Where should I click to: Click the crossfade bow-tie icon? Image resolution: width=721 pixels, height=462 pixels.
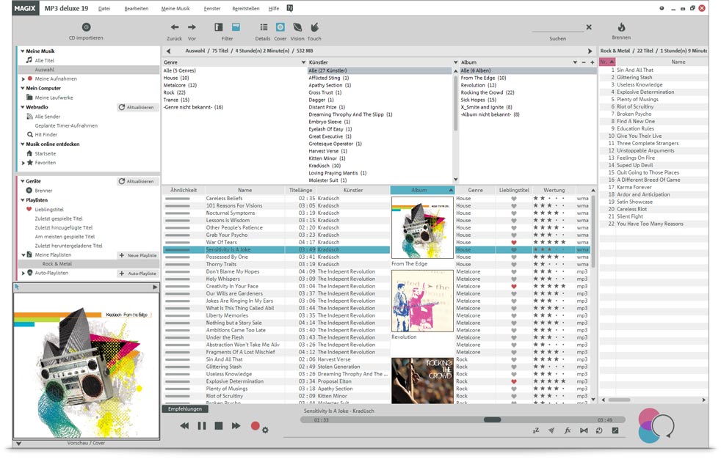click(584, 430)
